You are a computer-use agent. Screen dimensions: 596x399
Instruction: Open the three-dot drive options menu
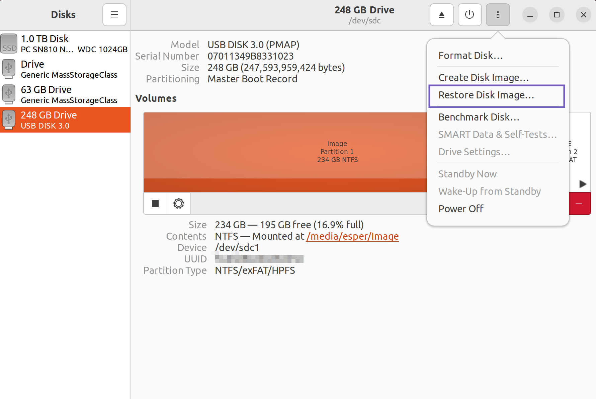click(x=498, y=15)
